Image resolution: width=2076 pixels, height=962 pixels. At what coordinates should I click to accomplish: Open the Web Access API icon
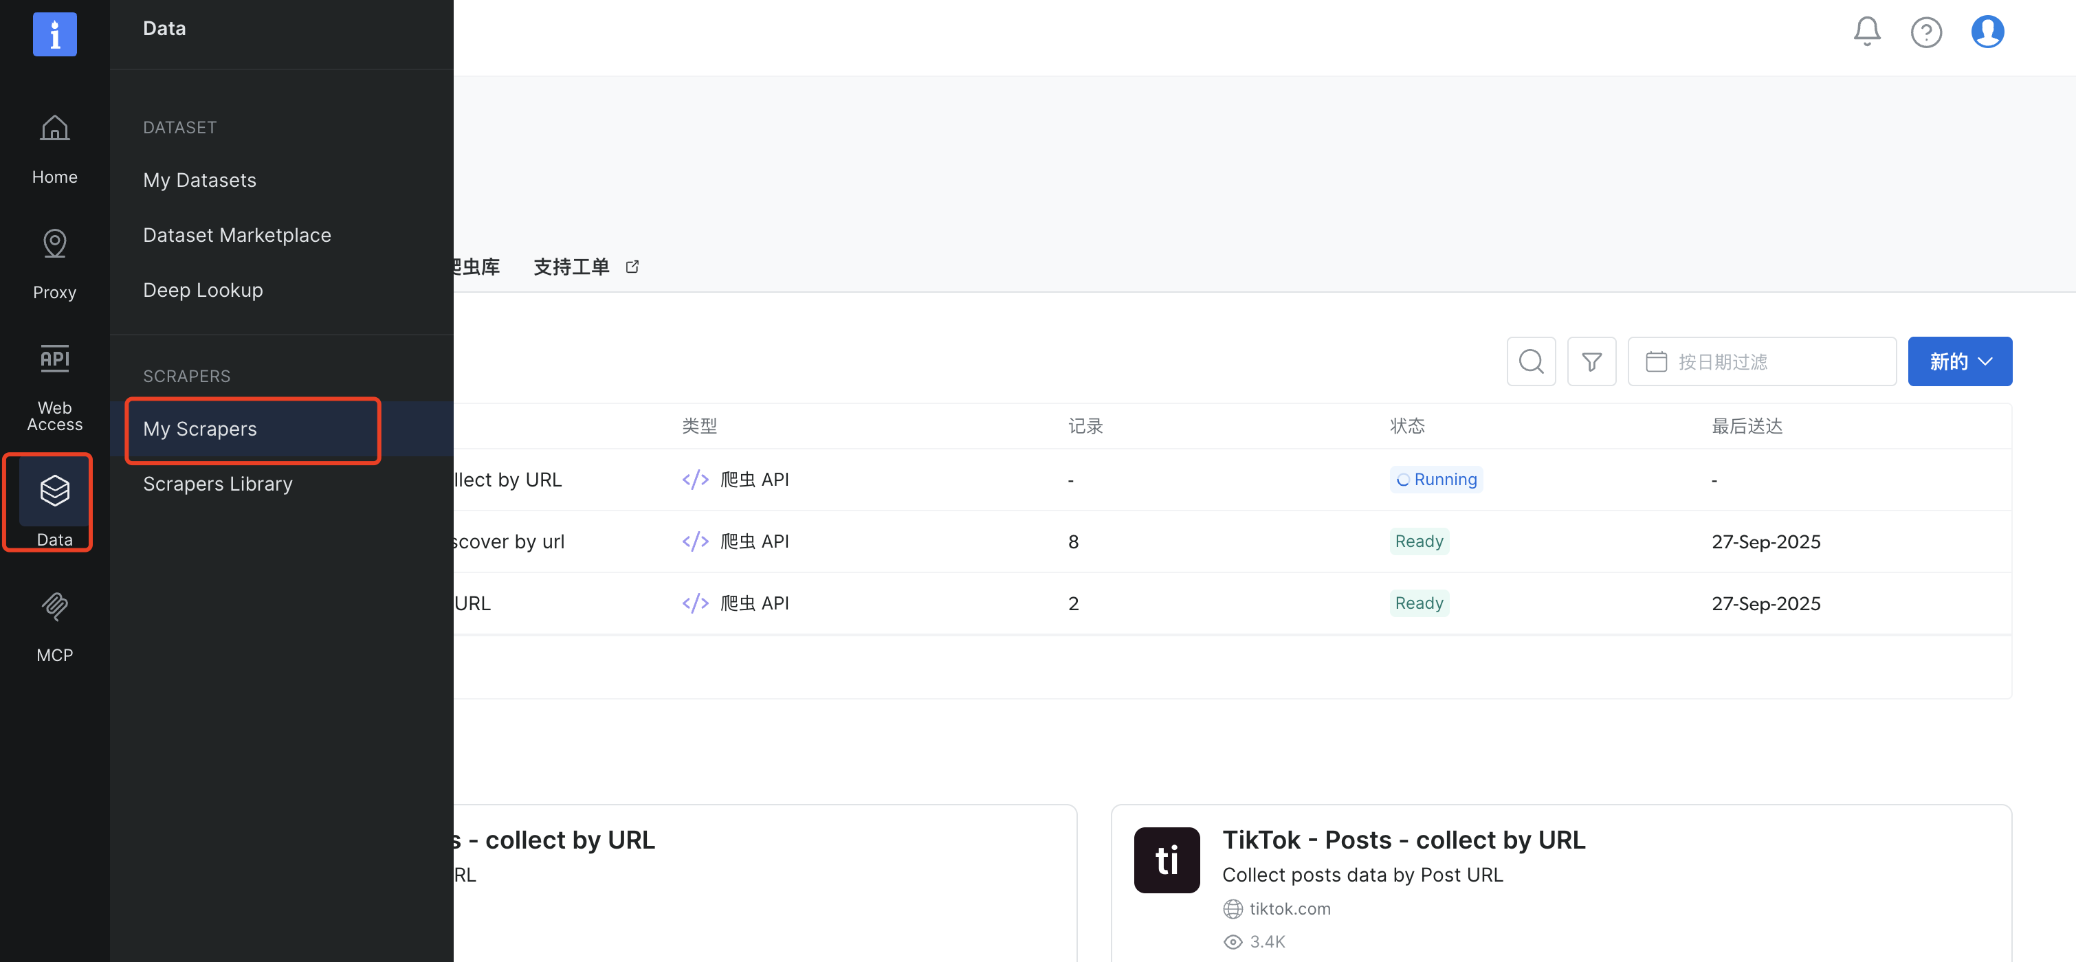(x=55, y=359)
